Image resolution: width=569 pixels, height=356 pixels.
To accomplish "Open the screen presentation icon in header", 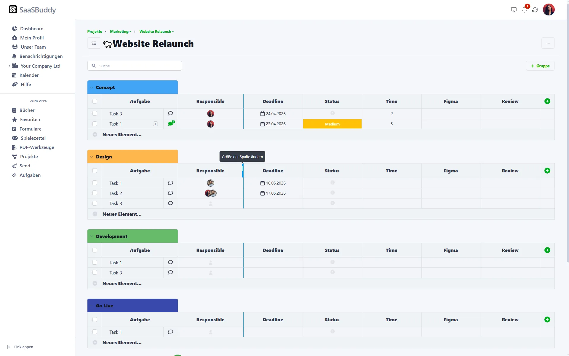I will click(514, 10).
